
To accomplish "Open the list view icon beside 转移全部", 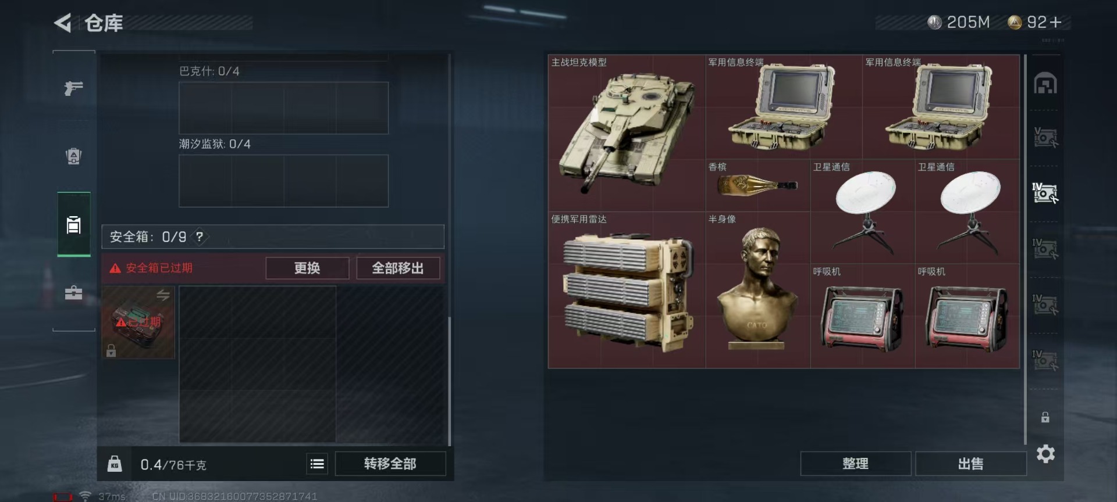I will (317, 464).
